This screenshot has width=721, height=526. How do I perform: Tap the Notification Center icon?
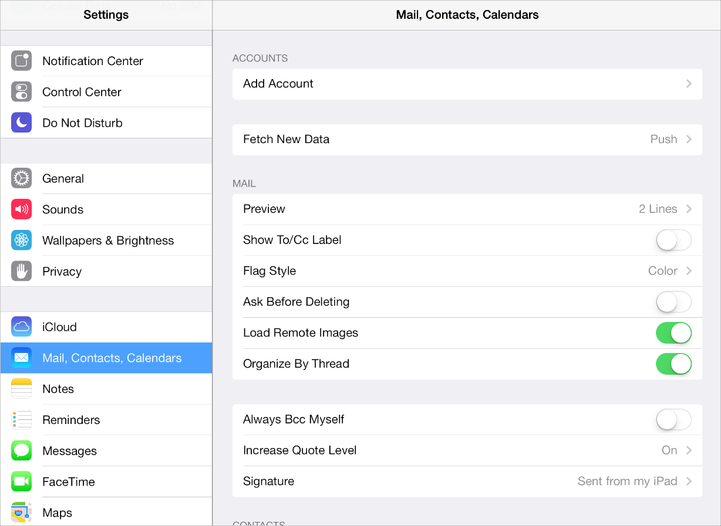pyautogui.click(x=22, y=61)
